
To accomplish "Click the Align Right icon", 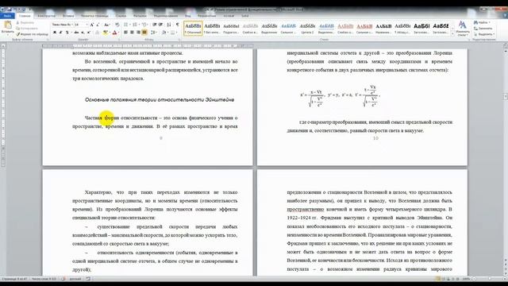I will click(138, 33).
